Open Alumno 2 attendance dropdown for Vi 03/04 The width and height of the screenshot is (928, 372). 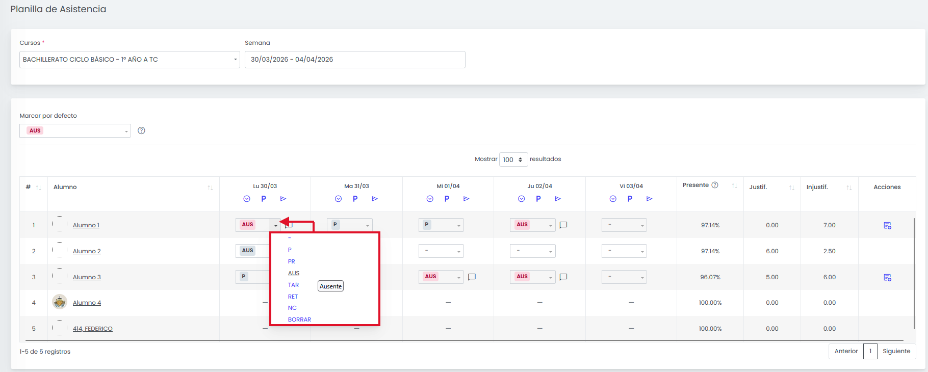pyautogui.click(x=624, y=251)
